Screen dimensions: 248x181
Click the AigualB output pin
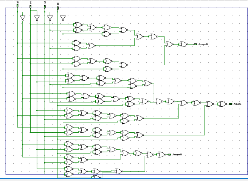click(x=232, y=104)
